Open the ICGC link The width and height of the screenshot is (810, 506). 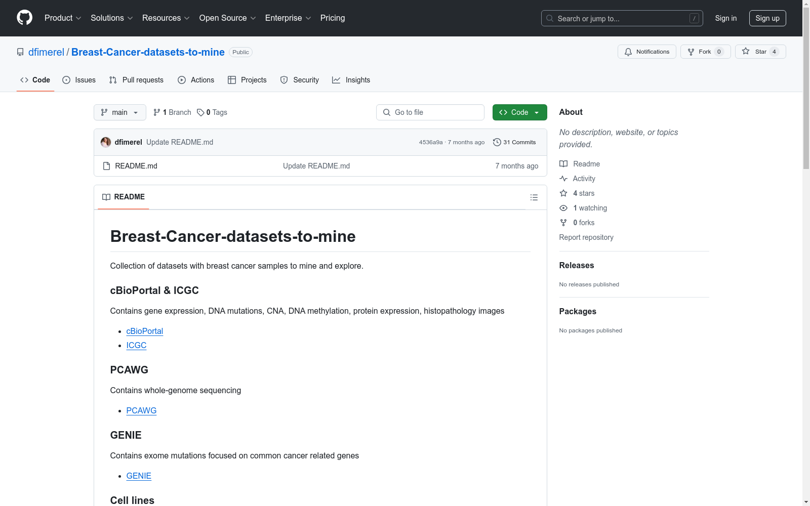point(136,345)
